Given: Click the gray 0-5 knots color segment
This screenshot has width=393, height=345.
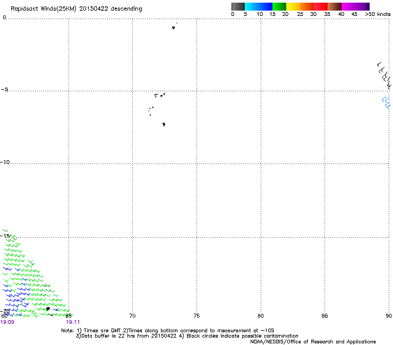Looking at the screenshot, I should tap(238, 6).
